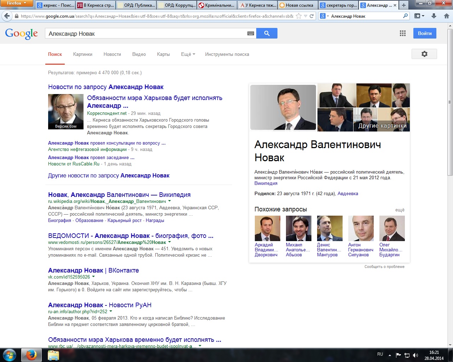The height and width of the screenshot is (362, 453).
Task: Open the Википедия link in knowledge panel
Action: 266,183
